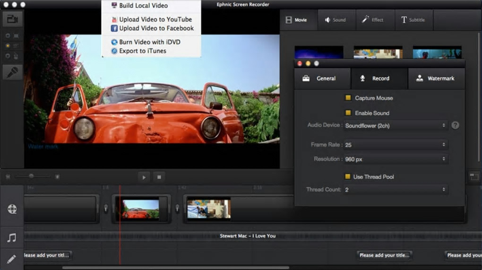Screen dimensions: 482x270
Task: Click the timeline zoom-in plus icon
Action: [x=57, y=177]
